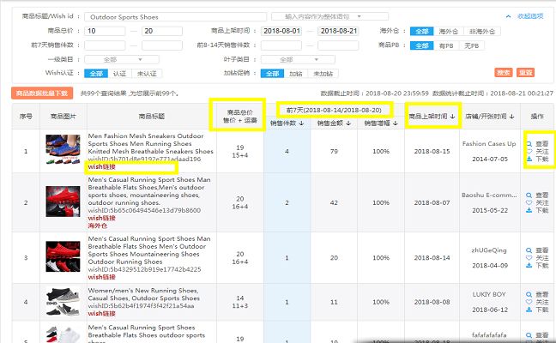Screen dimensions: 556x343
Task: Select 全部 option for 加钻促销 filter
Action: (x=272, y=74)
